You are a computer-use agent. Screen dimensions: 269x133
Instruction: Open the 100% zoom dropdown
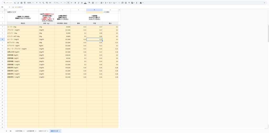click(30, 3)
